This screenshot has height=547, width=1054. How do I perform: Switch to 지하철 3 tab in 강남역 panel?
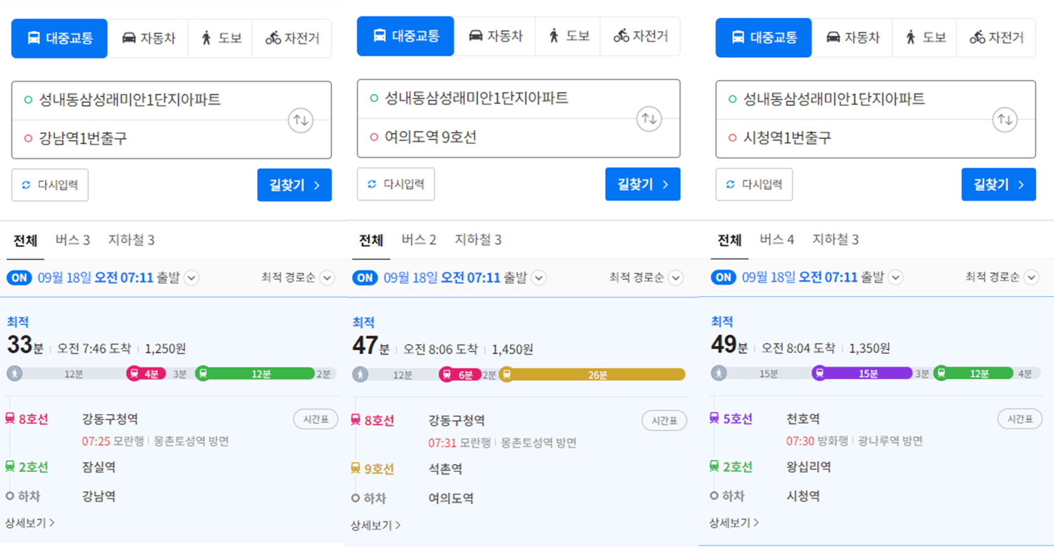(131, 240)
